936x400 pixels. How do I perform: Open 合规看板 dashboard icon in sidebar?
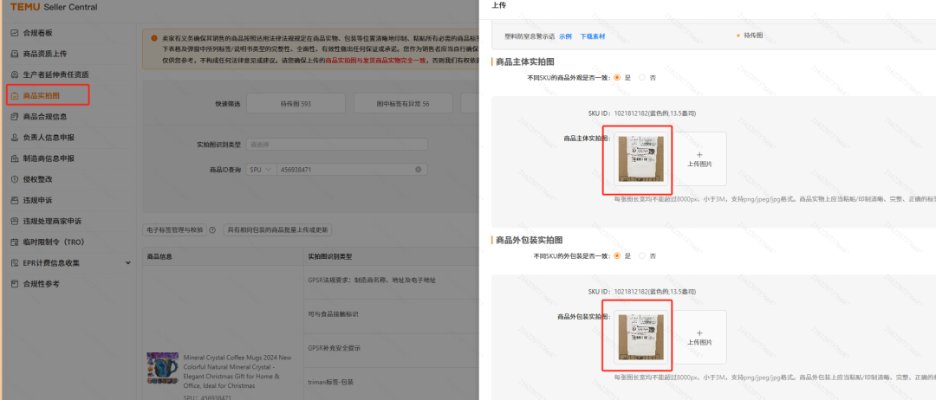click(15, 33)
